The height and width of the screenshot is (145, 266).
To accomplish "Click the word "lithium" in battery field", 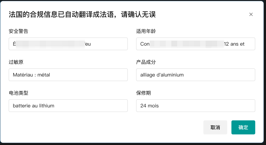I will point(47,106).
